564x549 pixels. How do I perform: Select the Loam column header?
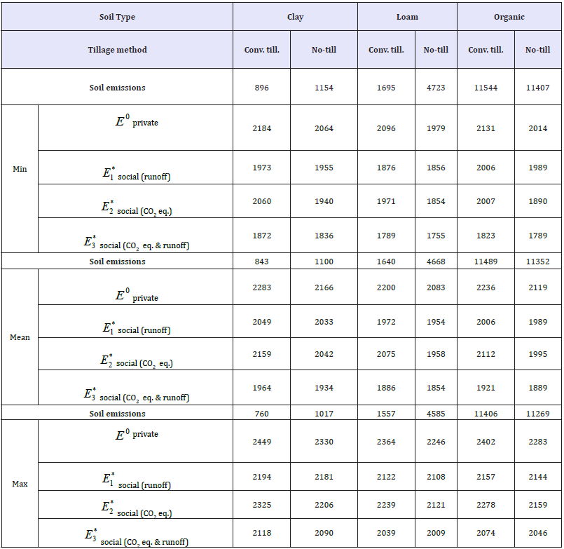point(407,17)
